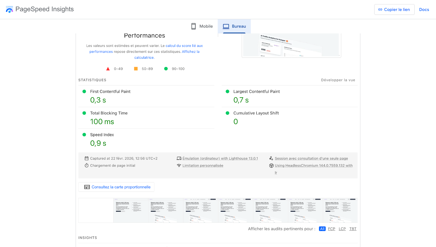Screen dimensions: 436x247
Task: Click the stopwatch icon for Chargement de page initial
Action: 86,165
